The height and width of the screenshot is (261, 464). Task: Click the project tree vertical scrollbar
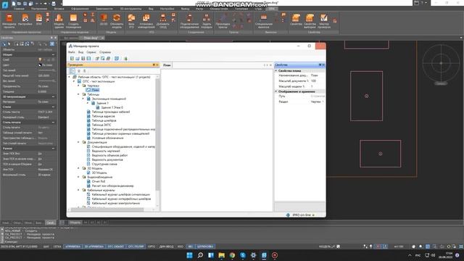(x=157, y=135)
